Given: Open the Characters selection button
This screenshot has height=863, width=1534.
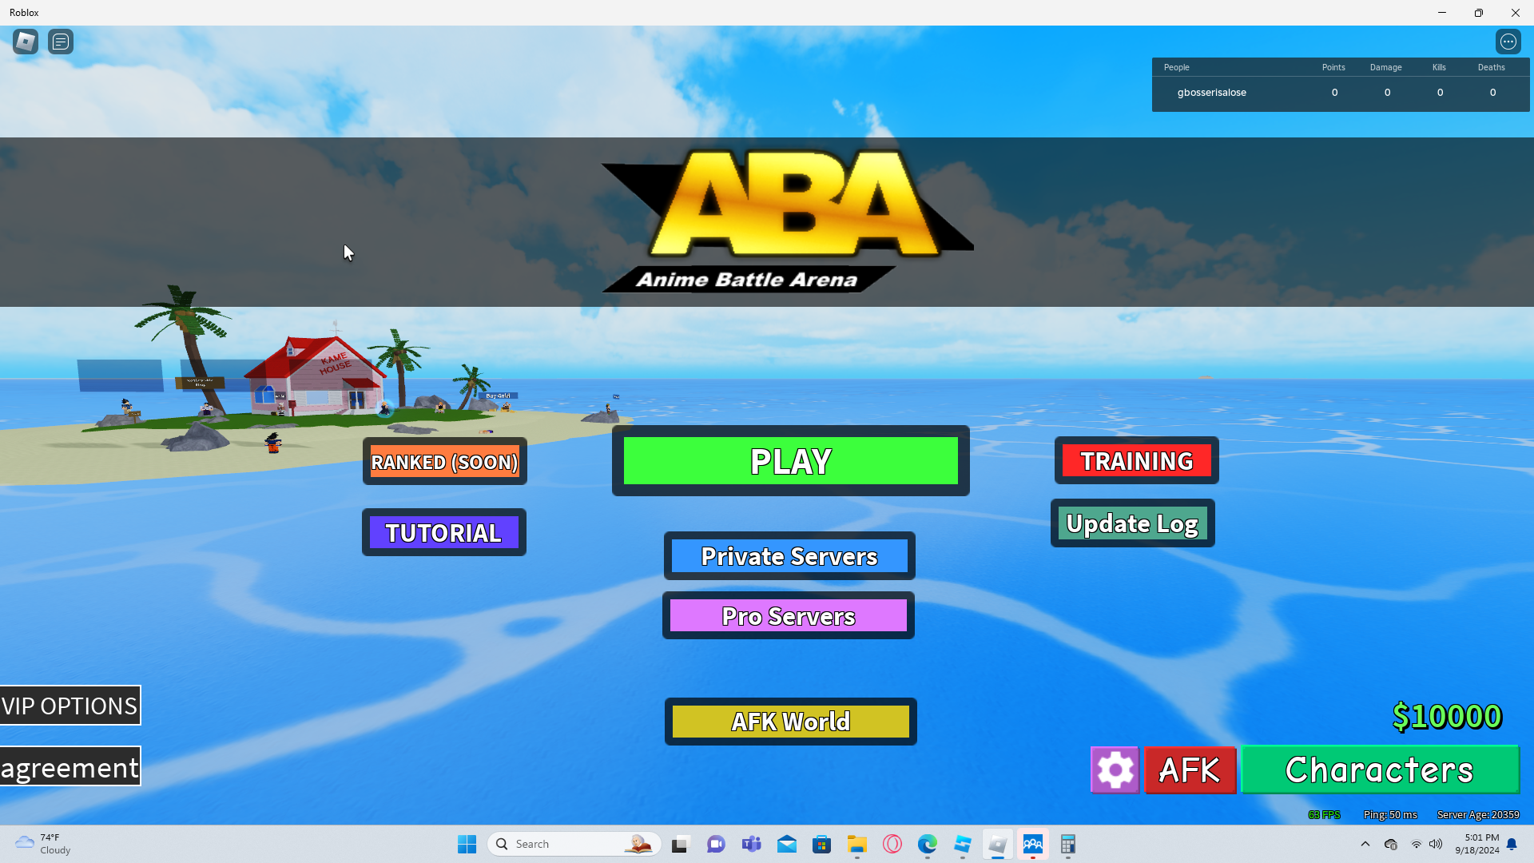Looking at the screenshot, I should [x=1380, y=770].
